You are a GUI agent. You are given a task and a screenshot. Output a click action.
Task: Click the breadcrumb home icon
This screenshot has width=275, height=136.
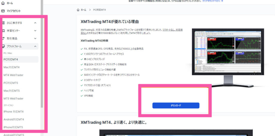click(78, 10)
